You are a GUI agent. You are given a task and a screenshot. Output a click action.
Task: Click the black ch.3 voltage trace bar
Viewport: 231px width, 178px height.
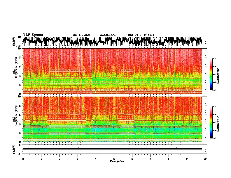(x=113, y=149)
